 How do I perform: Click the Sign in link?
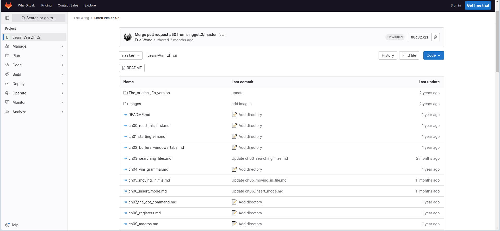[x=455, y=5]
